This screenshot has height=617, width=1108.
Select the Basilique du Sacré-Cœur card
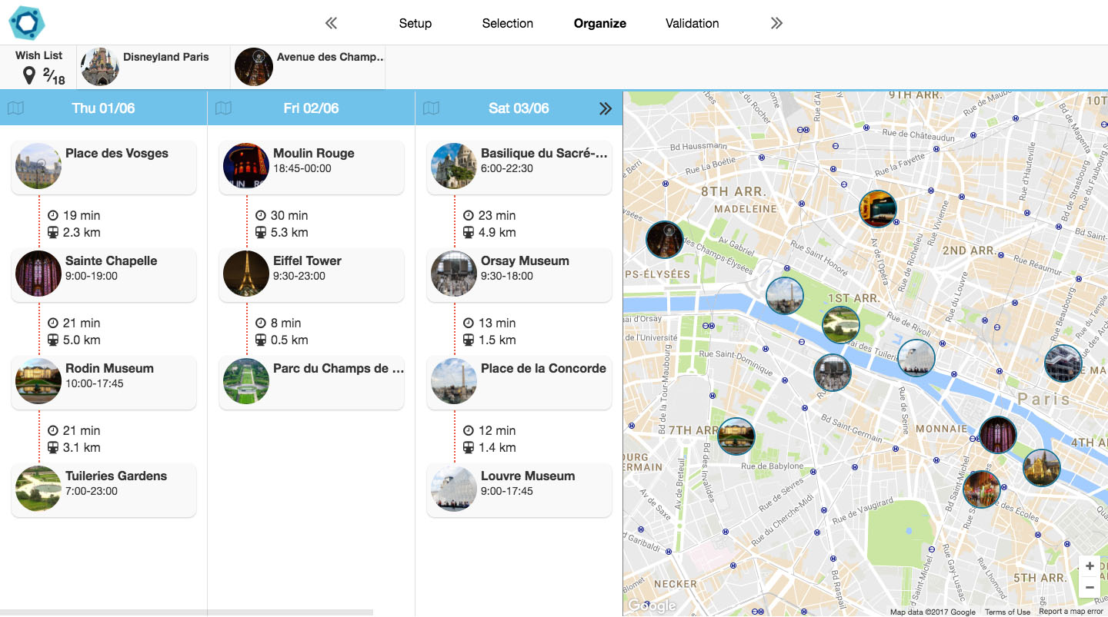519,167
